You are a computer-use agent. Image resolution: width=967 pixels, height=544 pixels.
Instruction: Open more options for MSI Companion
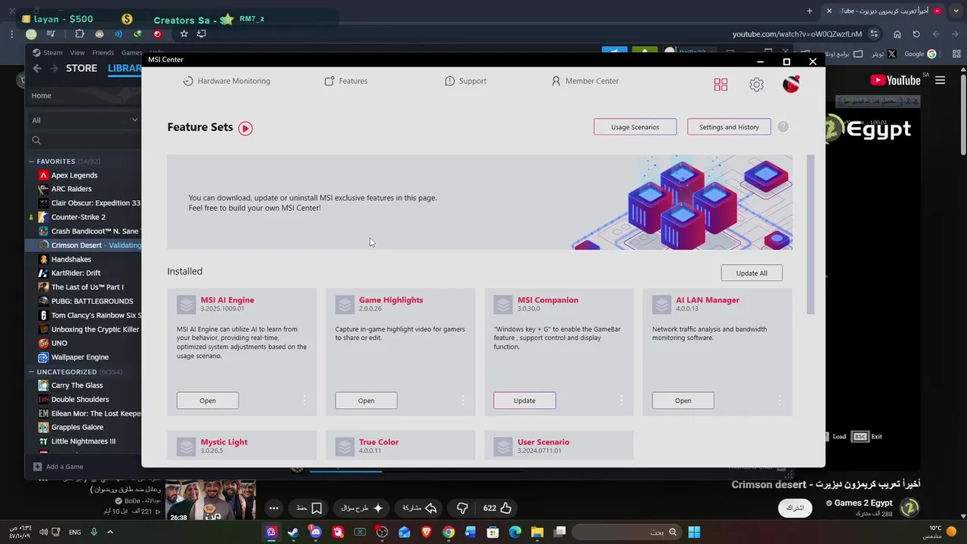click(x=621, y=400)
